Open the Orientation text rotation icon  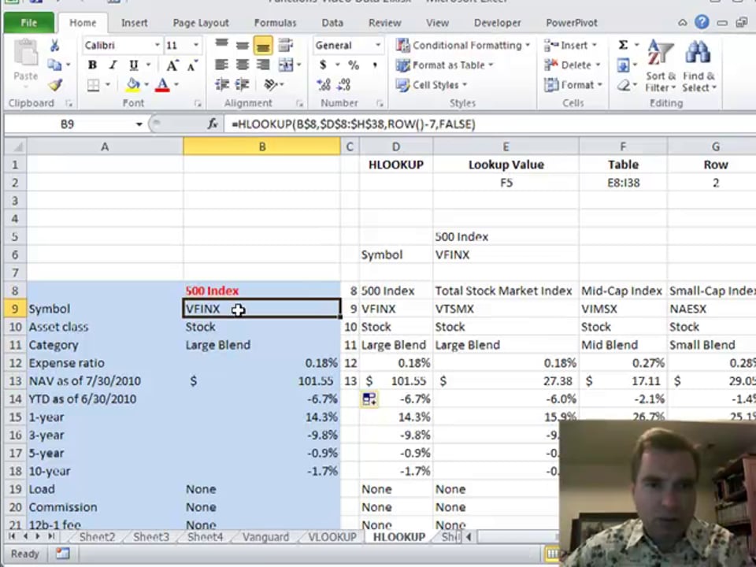tap(271, 85)
